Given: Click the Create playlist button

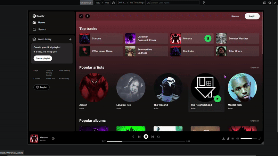Looking at the screenshot, I should pyautogui.click(x=43, y=58).
